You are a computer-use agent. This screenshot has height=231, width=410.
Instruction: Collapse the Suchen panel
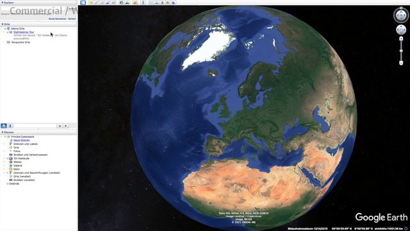(2, 3)
